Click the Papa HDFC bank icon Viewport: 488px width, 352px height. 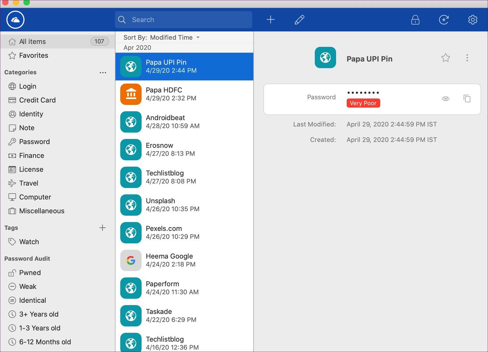(x=131, y=94)
